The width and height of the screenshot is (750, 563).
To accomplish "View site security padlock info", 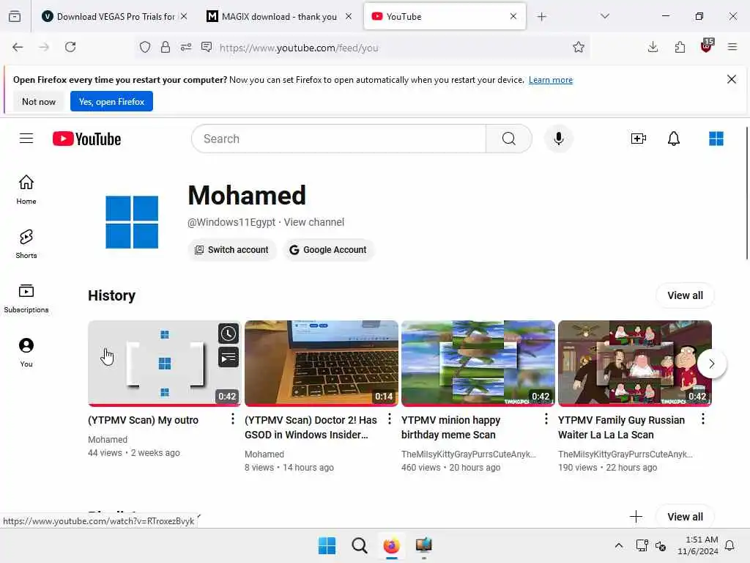I will click(x=165, y=47).
